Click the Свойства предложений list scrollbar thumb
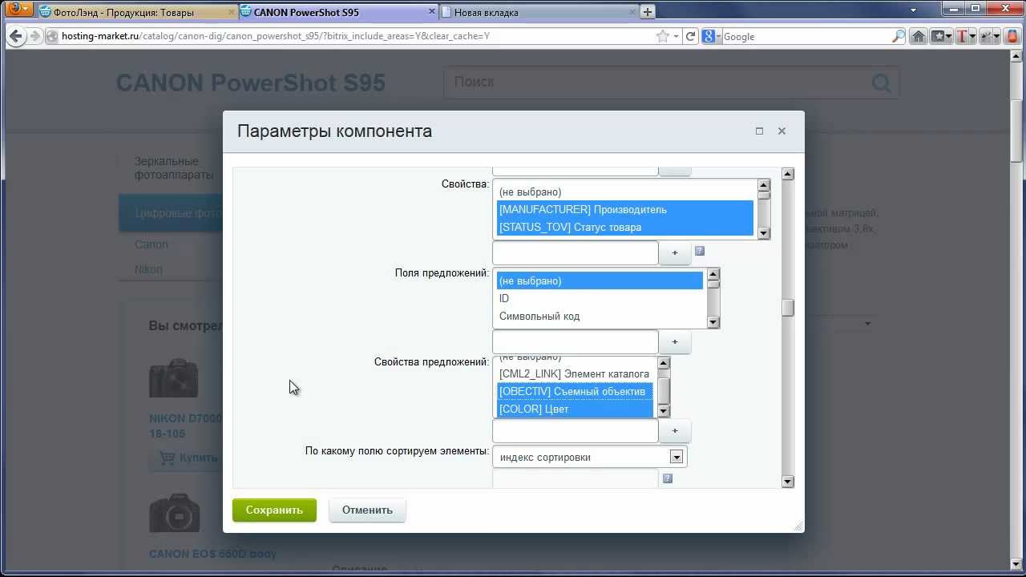This screenshot has width=1026, height=577. tap(664, 389)
